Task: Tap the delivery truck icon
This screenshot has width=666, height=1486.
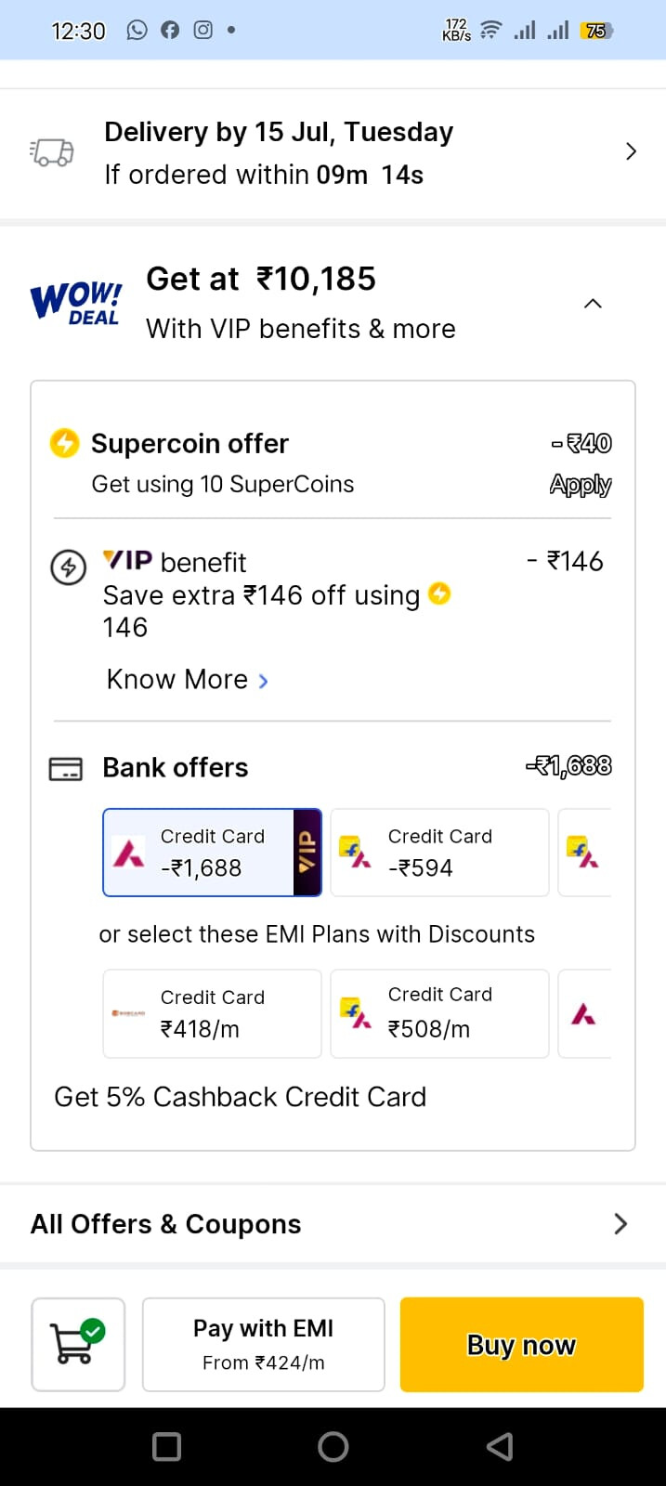Action: tap(52, 152)
